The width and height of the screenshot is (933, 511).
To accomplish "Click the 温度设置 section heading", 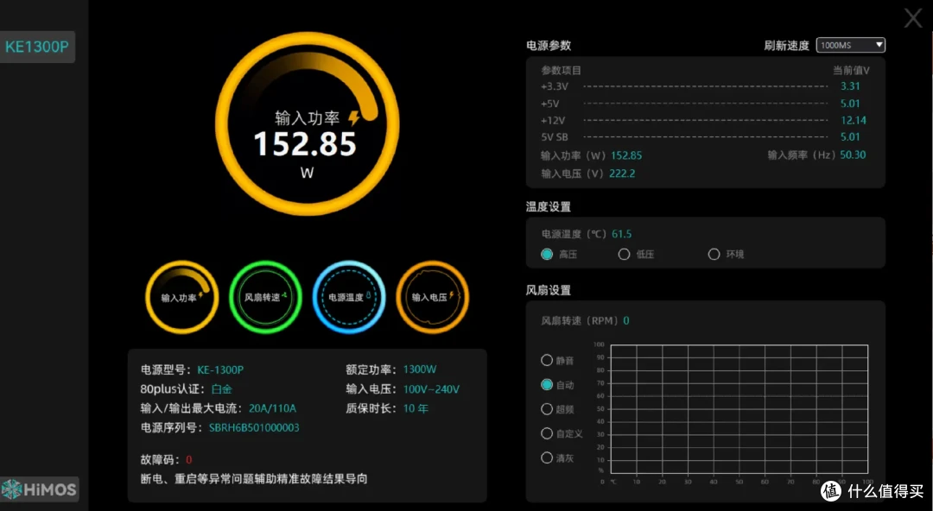I will click(x=549, y=206).
